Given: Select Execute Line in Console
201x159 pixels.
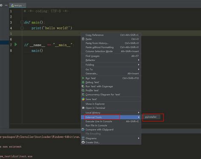Looking at the screenshot, I should pos(111,122).
